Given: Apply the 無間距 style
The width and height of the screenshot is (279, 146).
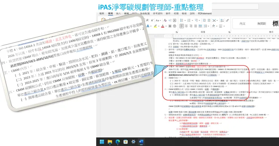Looking at the screenshot, I should (x=262, y=24).
